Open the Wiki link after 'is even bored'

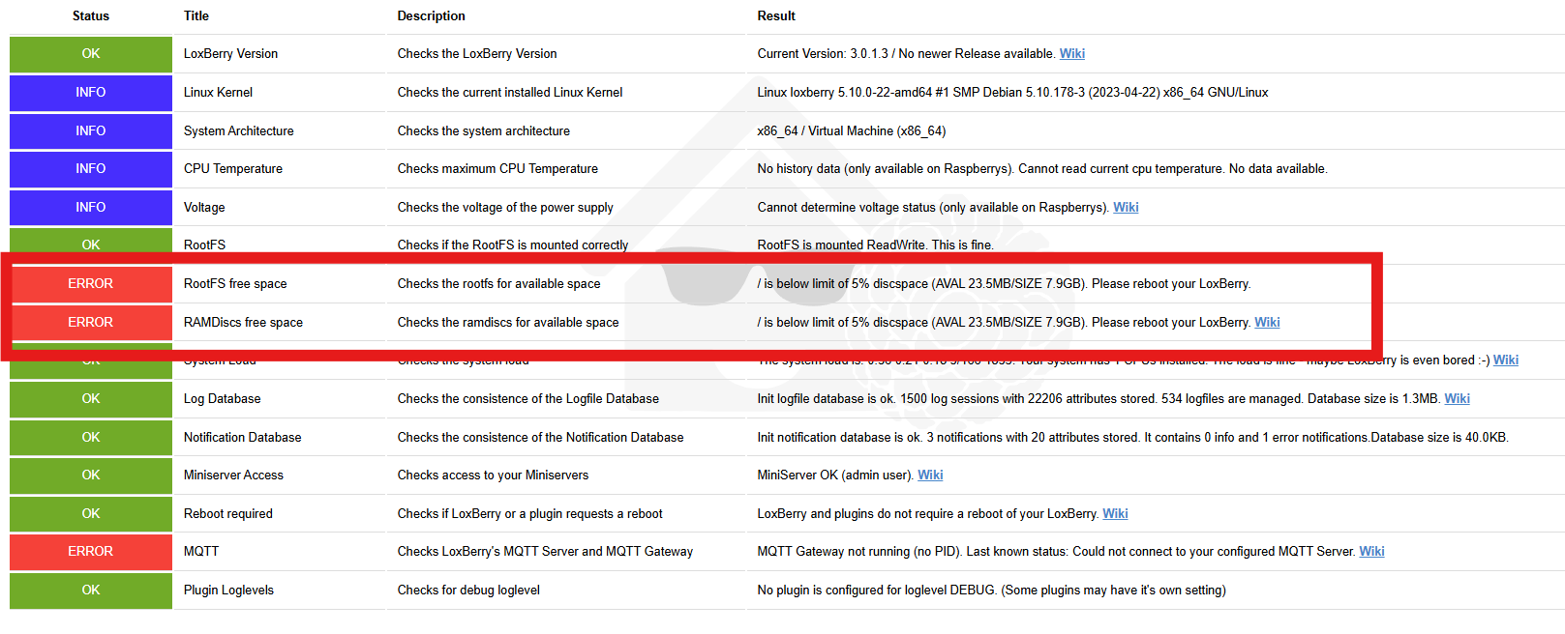(1505, 360)
